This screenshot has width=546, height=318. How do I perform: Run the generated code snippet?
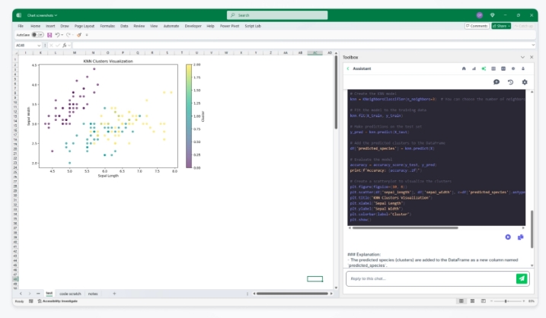coord(508,237)
